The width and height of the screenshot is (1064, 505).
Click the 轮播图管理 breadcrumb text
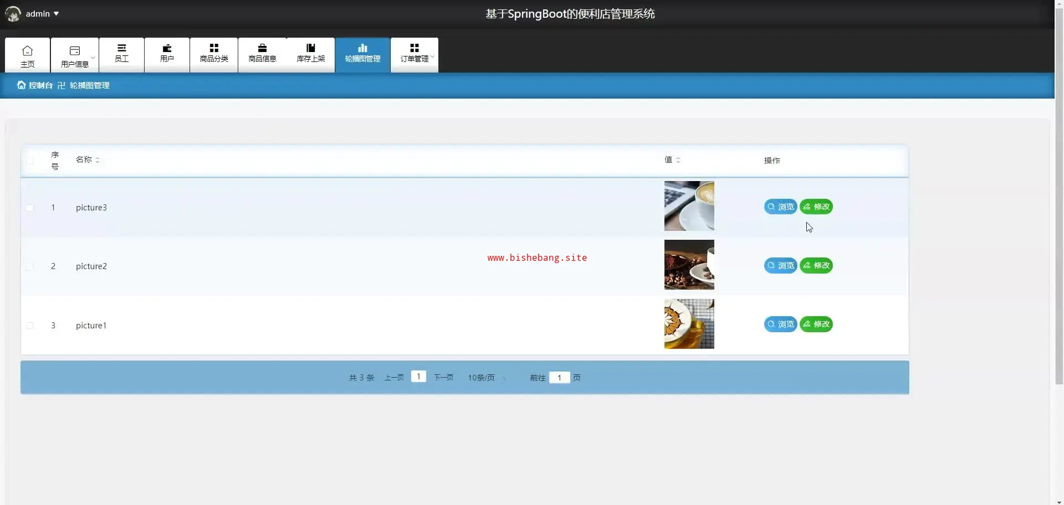click(90, 85)
